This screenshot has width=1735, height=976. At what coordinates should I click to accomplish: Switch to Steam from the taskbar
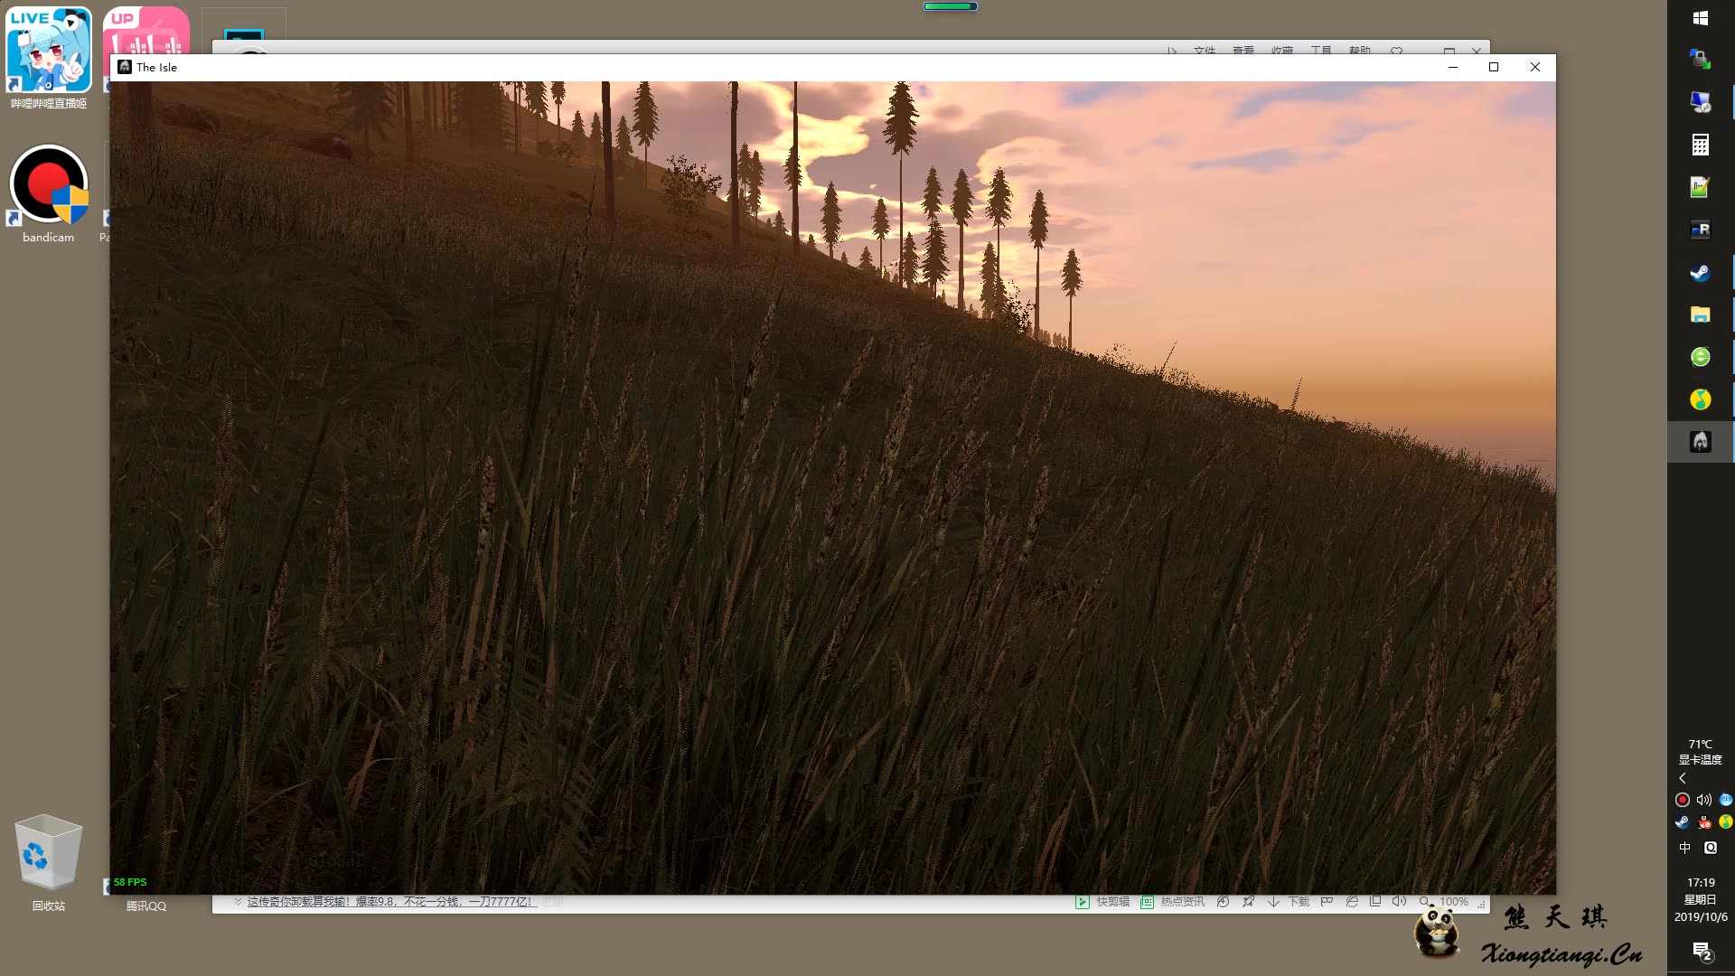pyautogui.click(x=1700, y=272)
